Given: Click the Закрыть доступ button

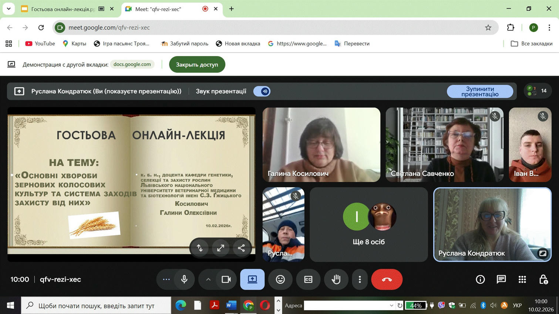Looking at the screenshot, I should (197, 65).
